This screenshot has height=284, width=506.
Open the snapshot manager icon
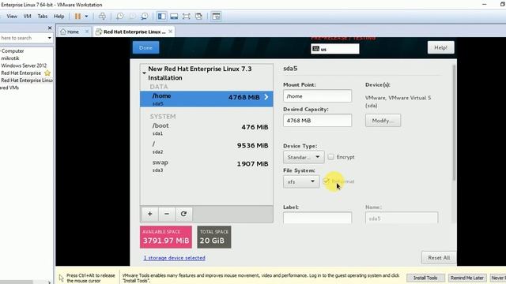(x=145, y=16)
